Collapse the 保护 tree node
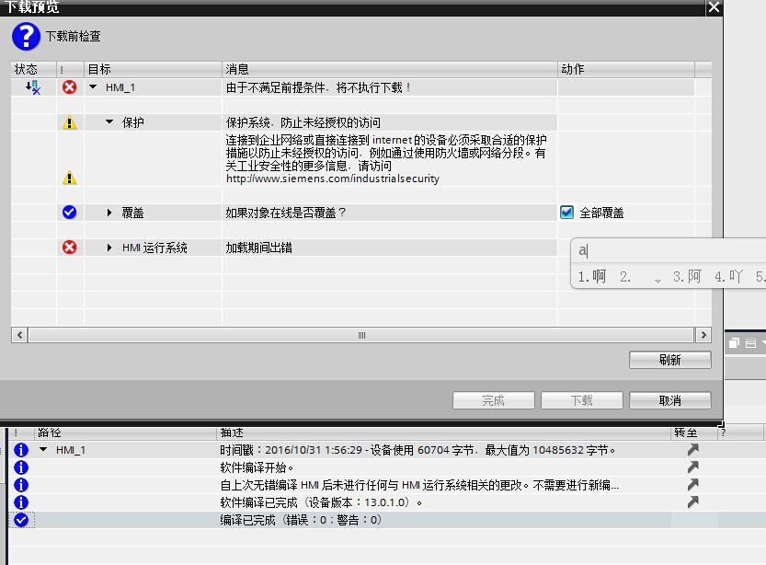Viewport: 766px width, 565px height. click(x=109, y=121)
